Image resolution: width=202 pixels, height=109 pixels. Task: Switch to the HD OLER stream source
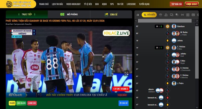[x=21, y=103]
